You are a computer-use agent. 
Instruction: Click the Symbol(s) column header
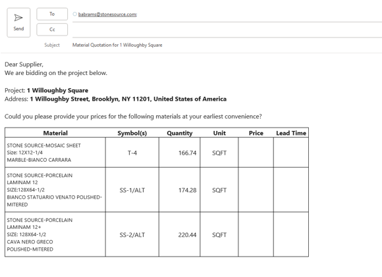[132, 133]
